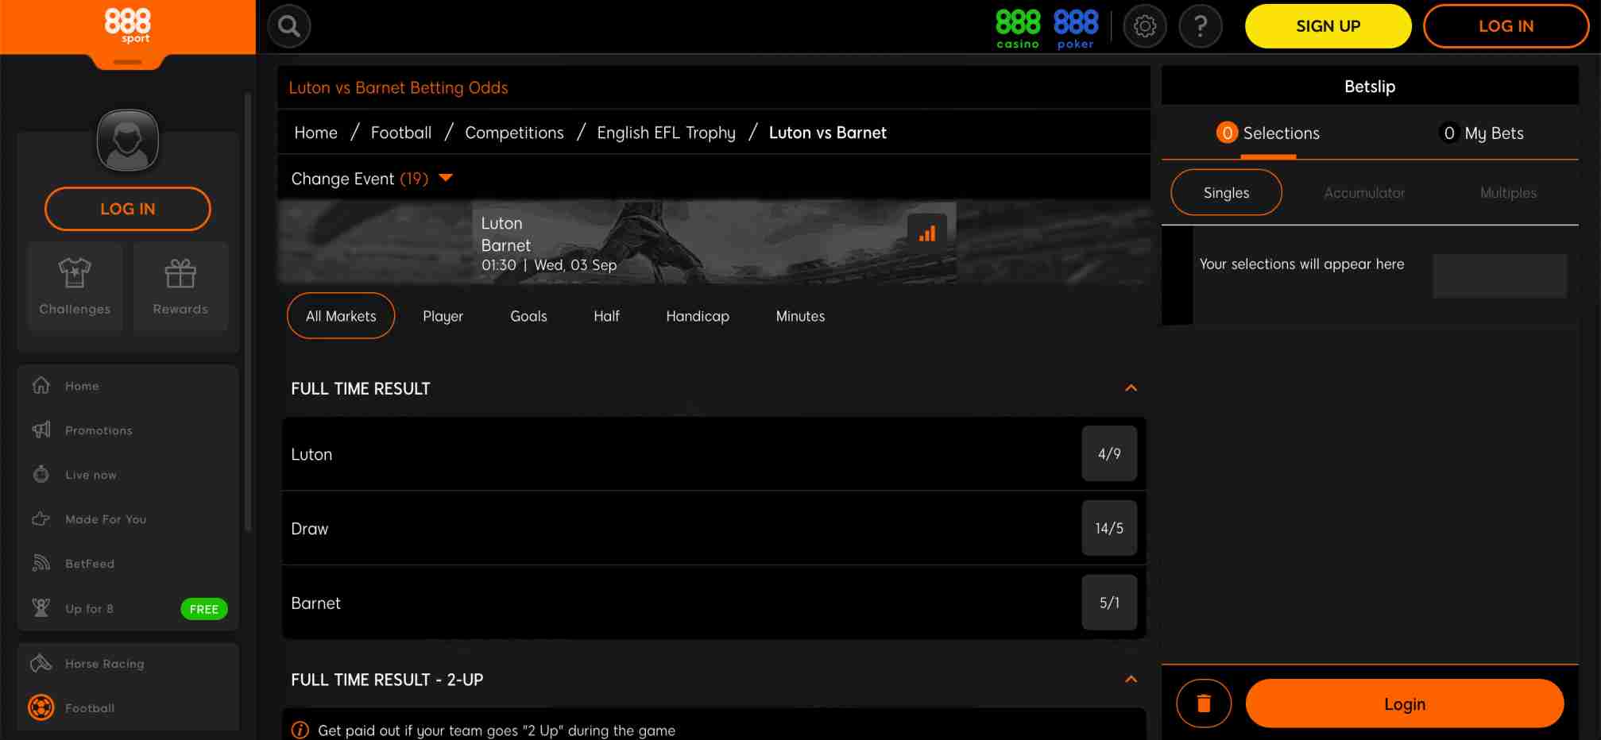The width and height of the screenshot is (1601, 740).
Task: Go to English EFL Trophy breadcrumb
Action: point(666,133)
